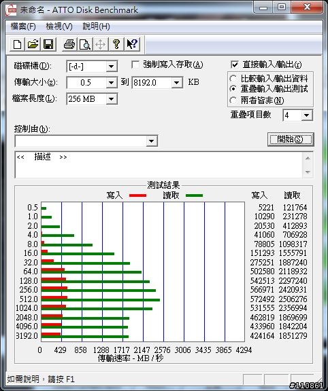Click the write value 5221
This screenshot has width=328, height=391.
266,207
